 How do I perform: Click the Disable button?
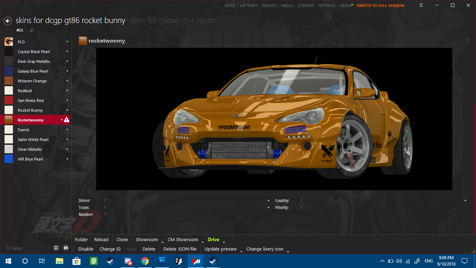(x=86, y=249)
